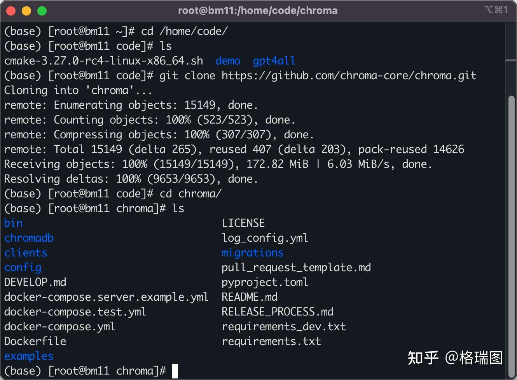
Task: Click the terminal title root@bm11:/home/code/chroma
Action: tap(258, 10)
